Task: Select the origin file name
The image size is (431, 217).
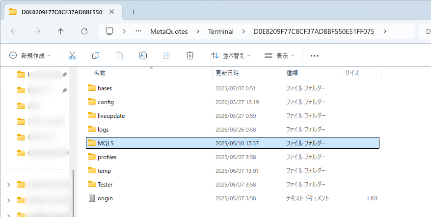Action: (x=105, y=198)
